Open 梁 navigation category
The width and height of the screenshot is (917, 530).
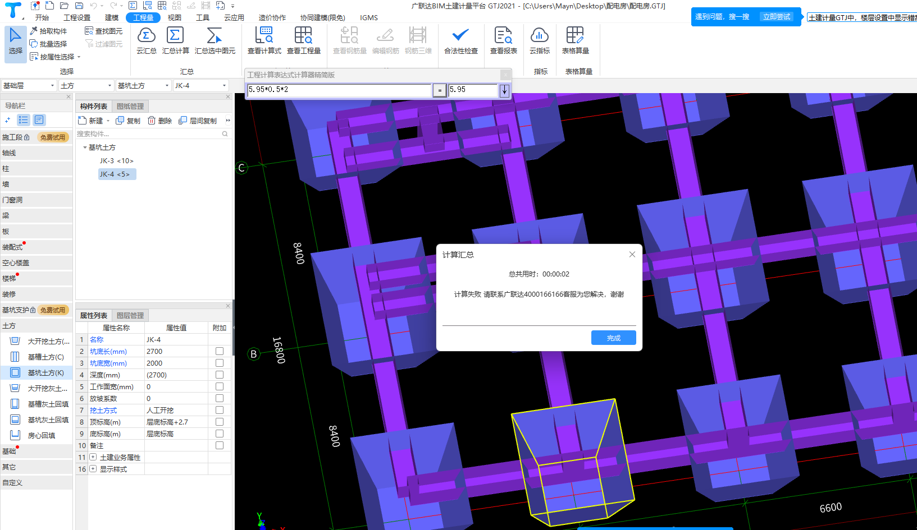click(37, 215)
